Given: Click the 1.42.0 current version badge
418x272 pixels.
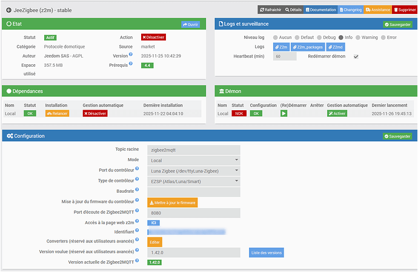Looking at the screenshot, I should tap(154, 262).
